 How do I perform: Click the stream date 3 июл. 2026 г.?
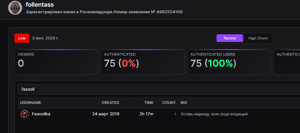(45, 38)
